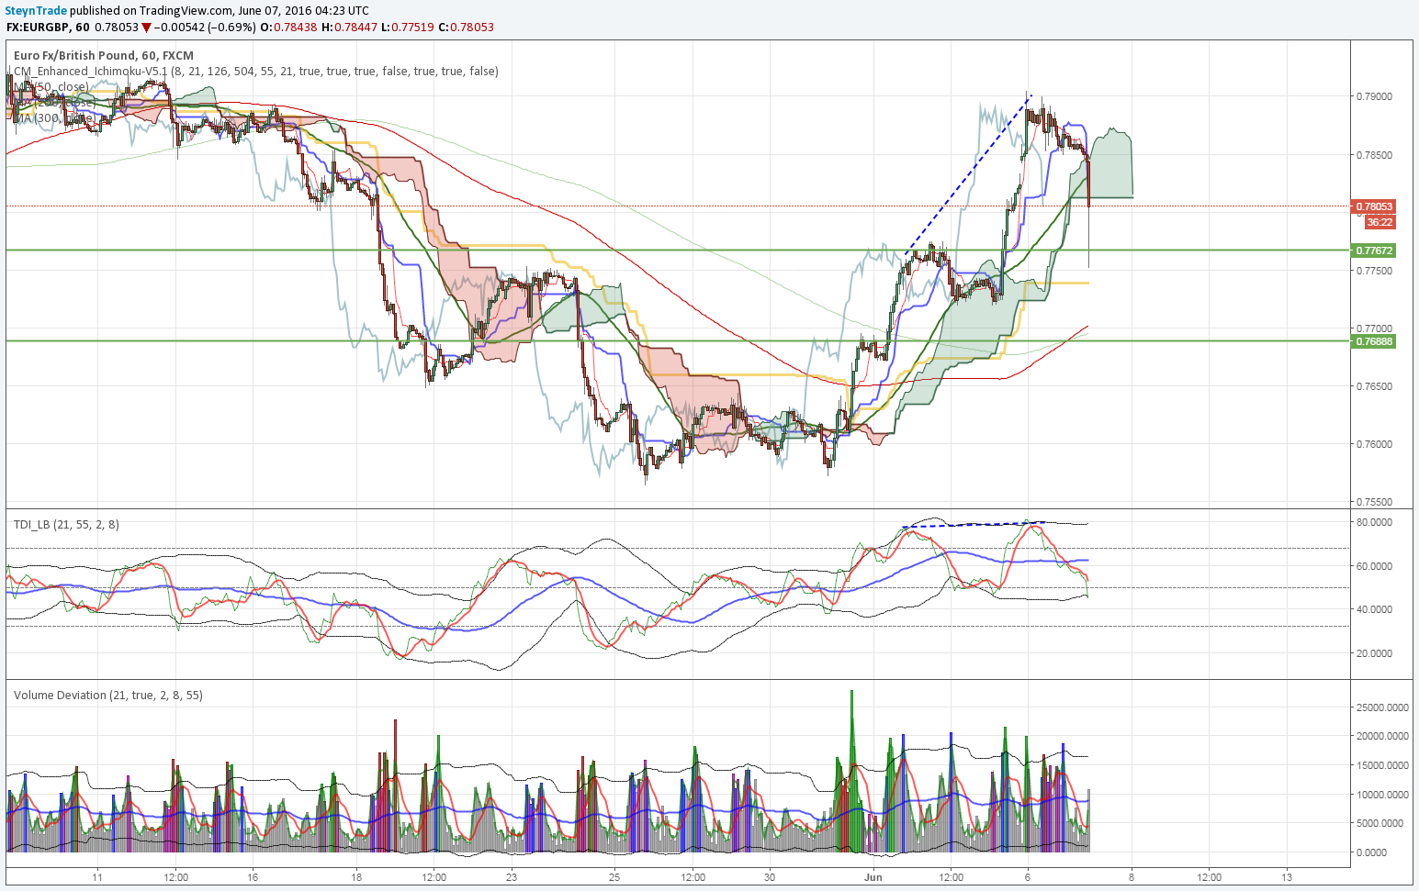The height and width of the screenshot is (891, 1419).
Task: Click the 10000.0000 volume axis label
Action: pyautogui.click(x=1383, y=795)
